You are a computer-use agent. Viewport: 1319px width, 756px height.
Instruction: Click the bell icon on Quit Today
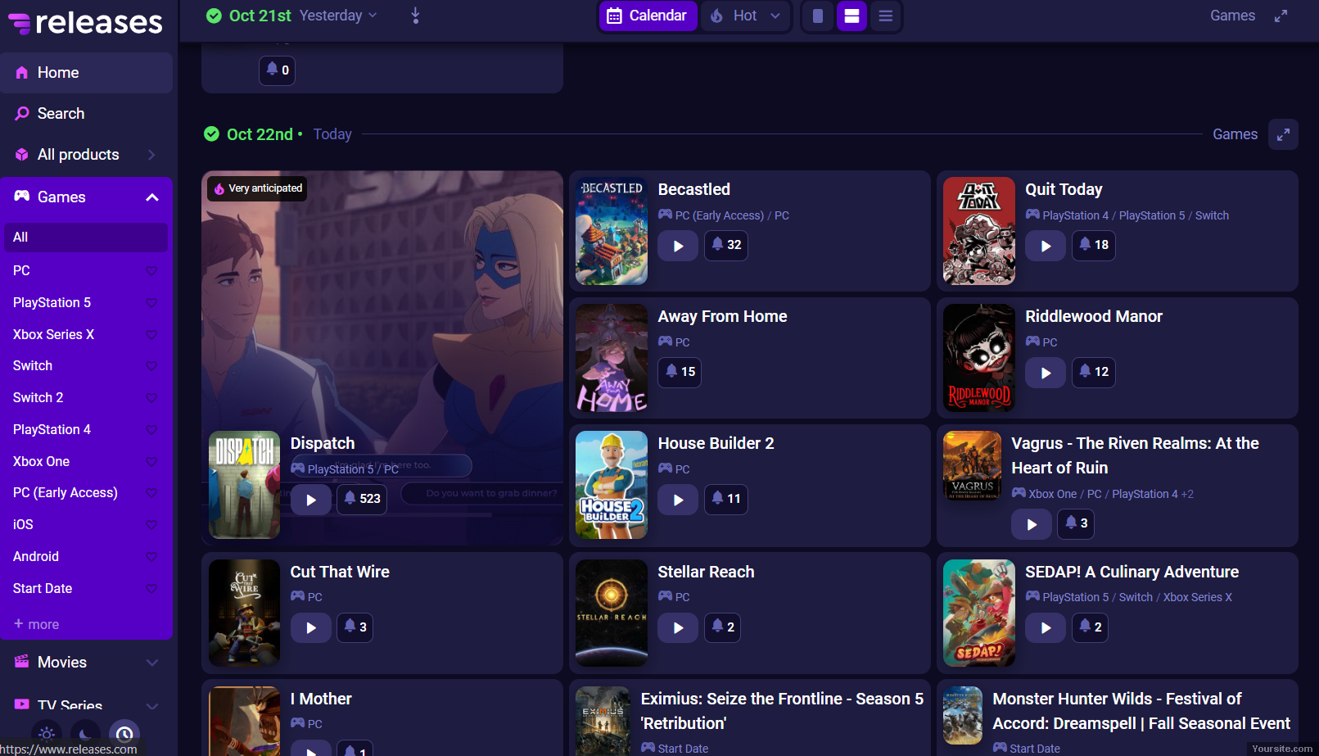tap(1093, 245)
